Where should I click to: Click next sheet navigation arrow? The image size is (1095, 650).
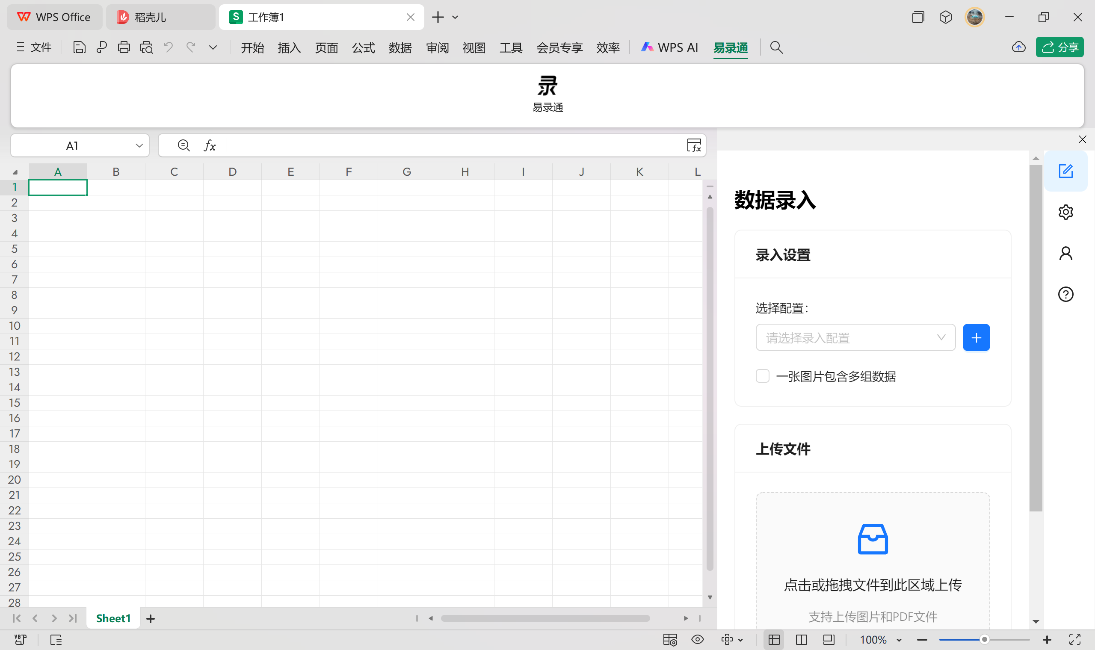pos(54,618)
